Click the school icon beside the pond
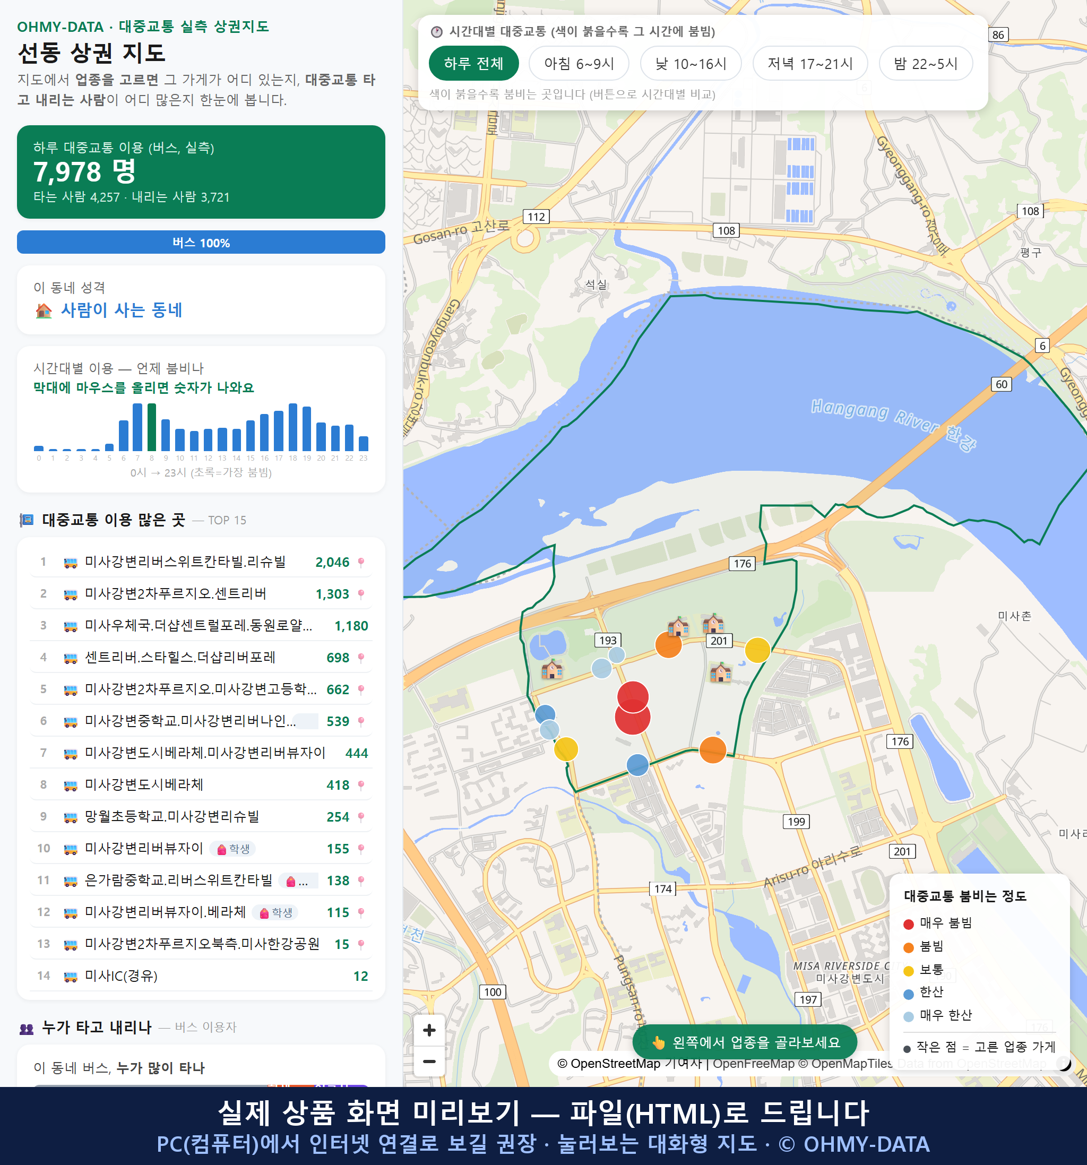Viewport: 1087px width, 1165px height. click(x=551, y=669)
